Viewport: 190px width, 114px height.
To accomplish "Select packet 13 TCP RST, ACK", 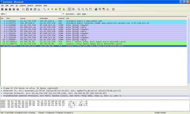I will [x=93, y=46].
